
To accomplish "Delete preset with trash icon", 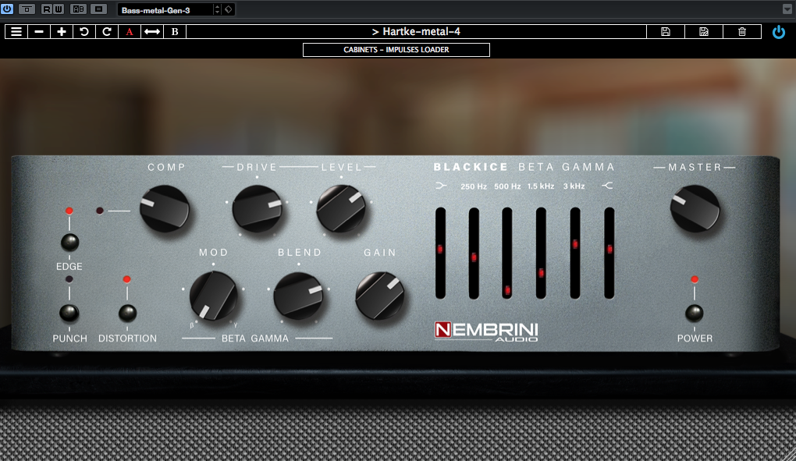I will (741, 31).
